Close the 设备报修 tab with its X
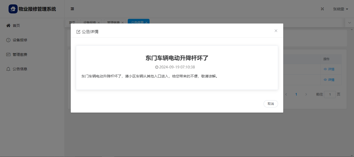This screenshot has height=157, width=354. click(x=99, y=23)
